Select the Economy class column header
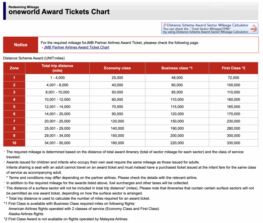This screenshot has height=223, width=263. [x=117, y=68]
